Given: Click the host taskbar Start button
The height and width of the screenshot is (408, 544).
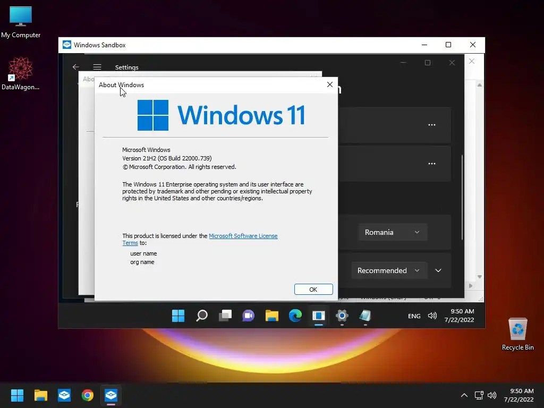Looking at the screenshot, I should [17, 395].
